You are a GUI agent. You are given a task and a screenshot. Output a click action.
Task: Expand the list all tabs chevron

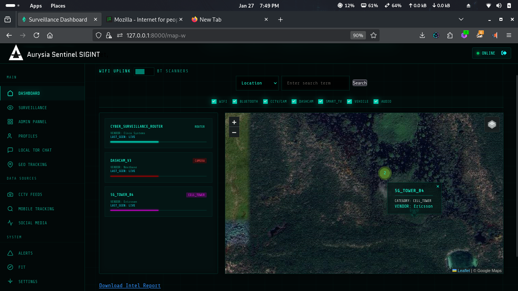(x=461, y=19)
